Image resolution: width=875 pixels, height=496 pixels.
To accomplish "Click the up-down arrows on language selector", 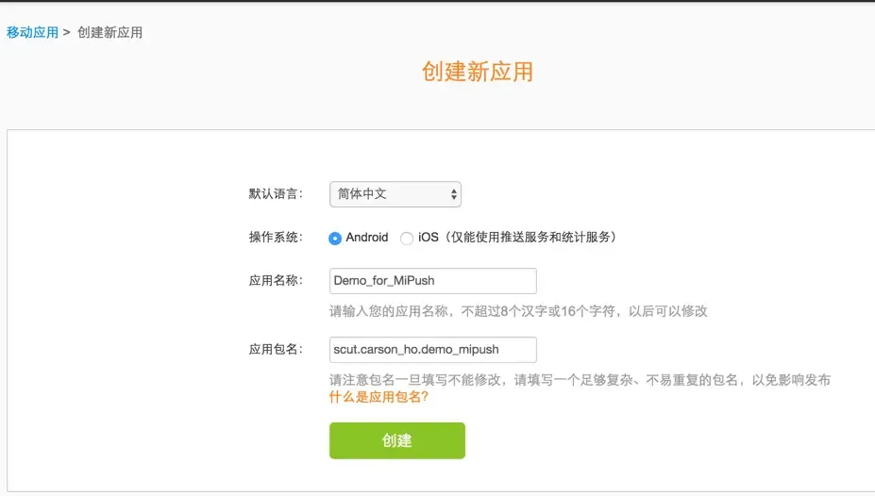I will [x=454, y=194].
